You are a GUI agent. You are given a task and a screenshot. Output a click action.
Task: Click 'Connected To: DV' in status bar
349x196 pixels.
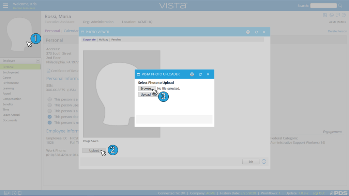click(x=172, y=193)
